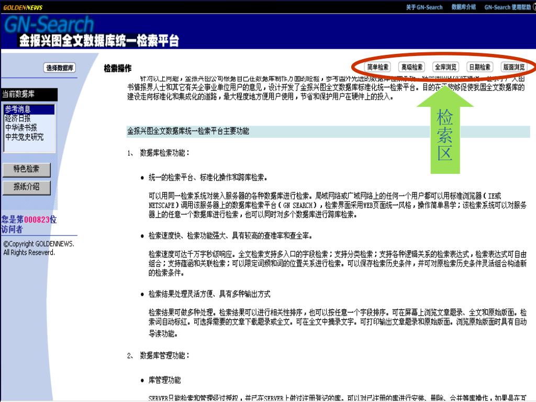Click the 金报兴图全文数据库统一检索平台 banner title
The image size is (536, 402).
99,41
